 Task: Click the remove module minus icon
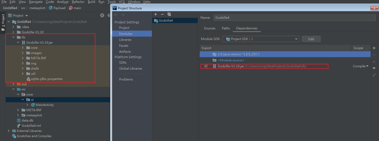[x=162, y=14]
